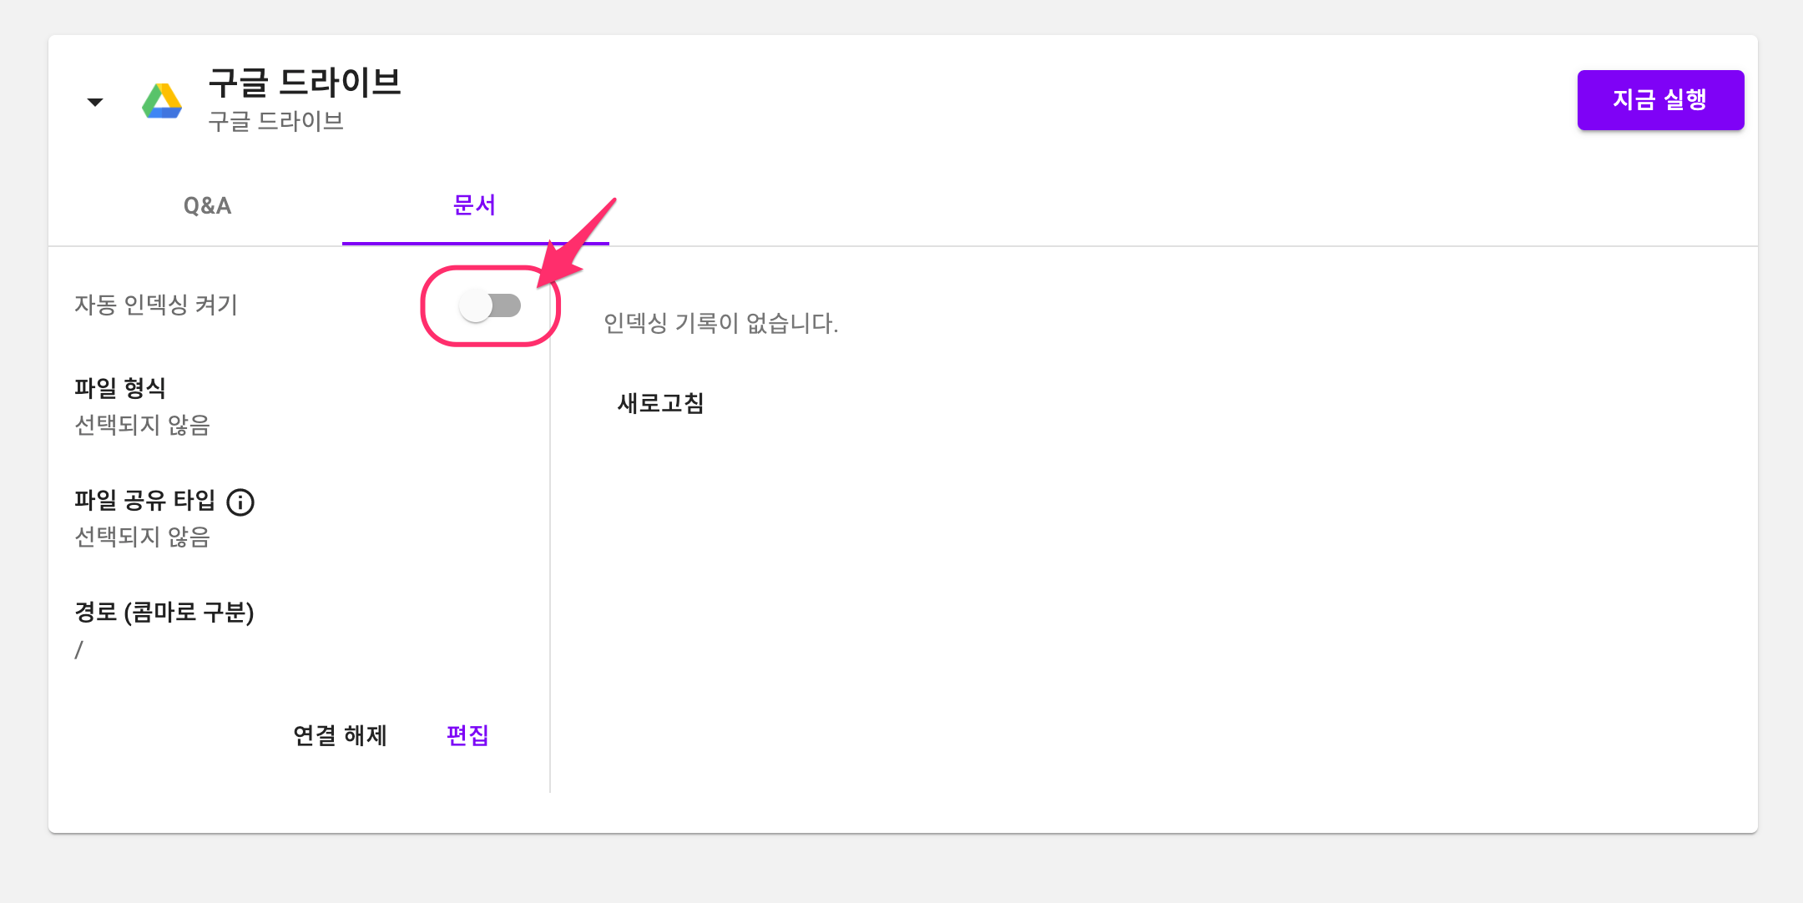Select 선택되지 않음 under 파일 형식
Screen dimensions: 1803x903
(x=142, y=425)
